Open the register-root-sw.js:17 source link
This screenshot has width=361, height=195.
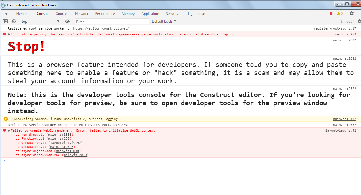pos(335,28)
